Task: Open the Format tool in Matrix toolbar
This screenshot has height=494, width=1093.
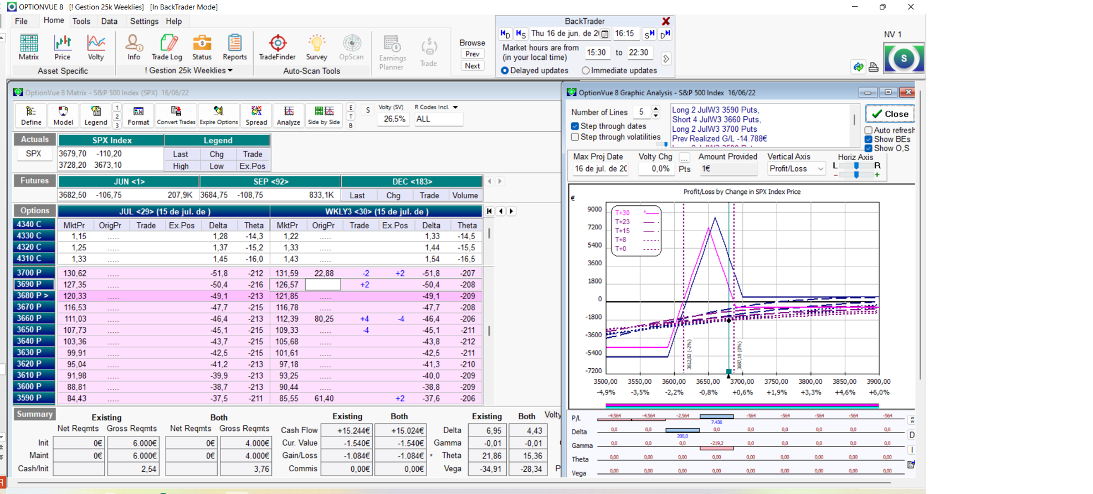Action: coord(138,116)
